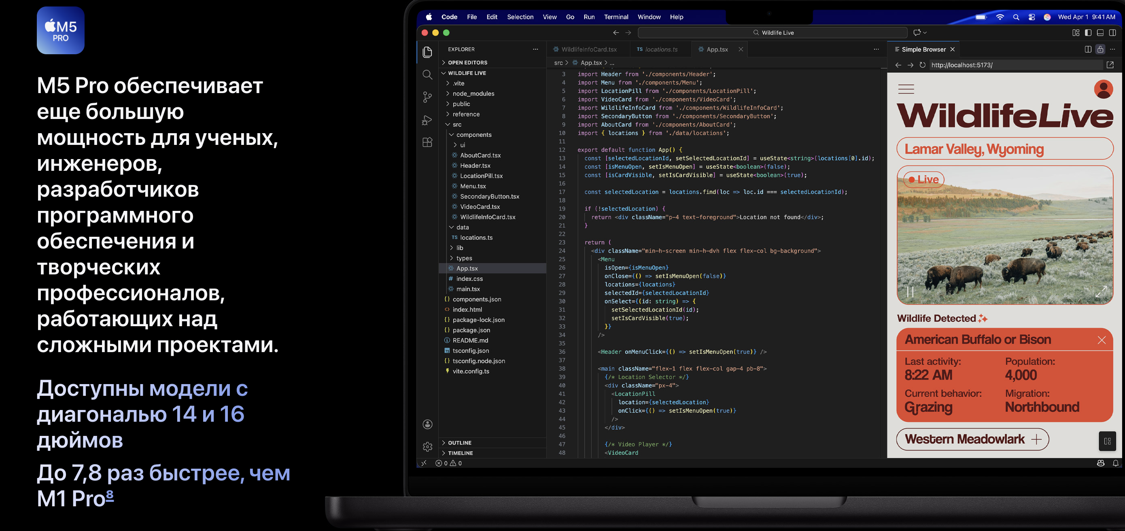This screenshot has height=531, width=1125.
Task: Click the Western Meadowlark button
Action: (972, 439)
